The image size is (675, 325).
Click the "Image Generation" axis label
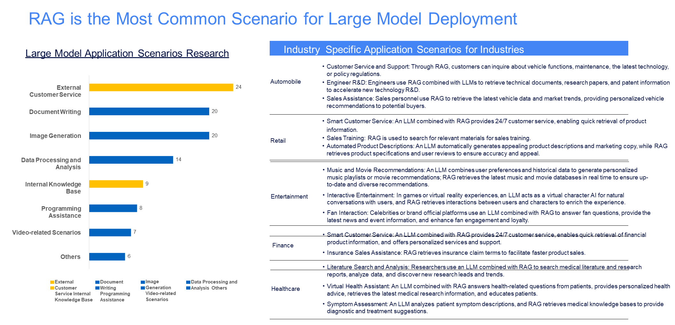coord(55,136)
